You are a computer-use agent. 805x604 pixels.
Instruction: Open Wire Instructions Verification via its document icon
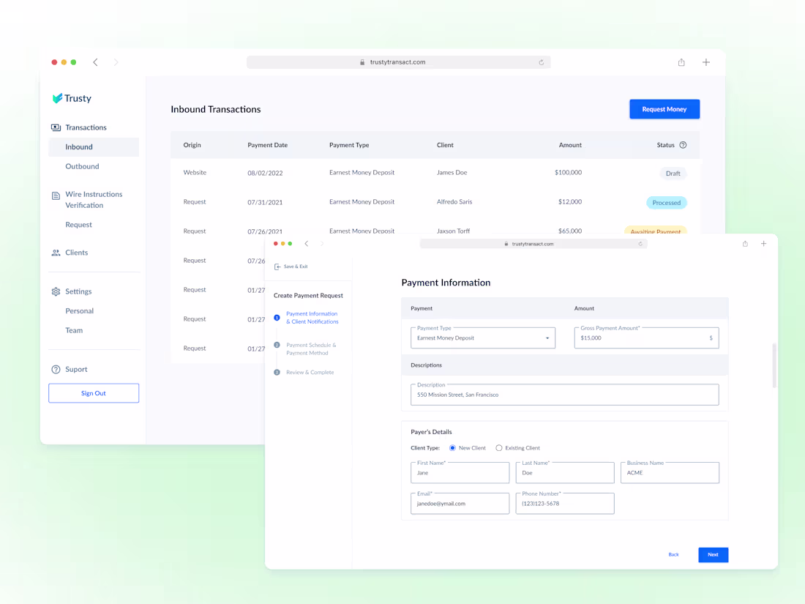[56, 194]
